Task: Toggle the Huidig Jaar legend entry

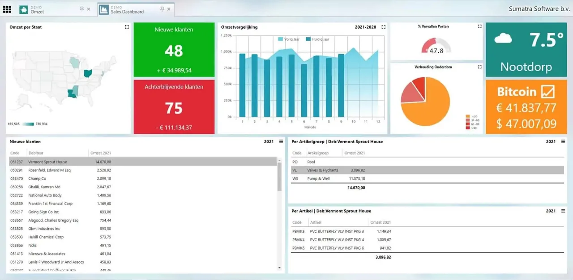Action: (x=317, y=39)
